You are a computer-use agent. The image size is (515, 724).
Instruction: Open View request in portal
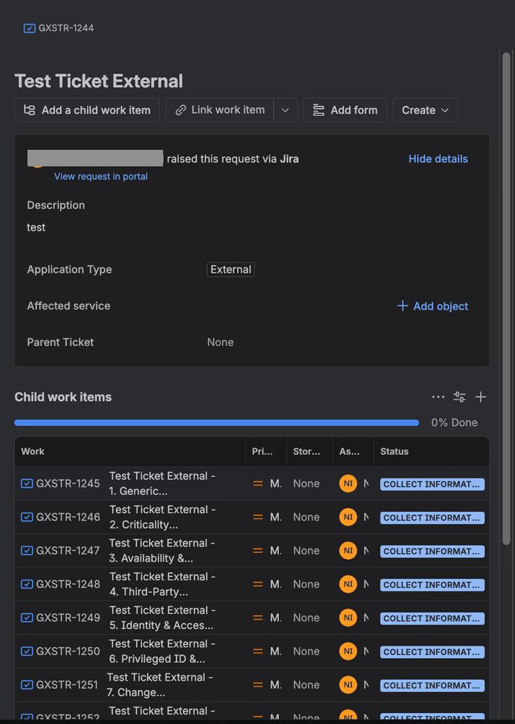click(101, 176)
